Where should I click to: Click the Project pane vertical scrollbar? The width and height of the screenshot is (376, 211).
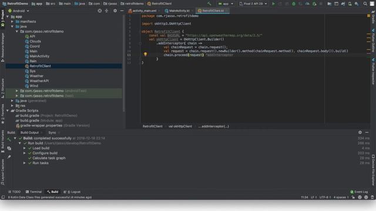[124, 63]
